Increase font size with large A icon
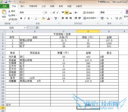Screen dimensions: 128x112 click(54, 13)
